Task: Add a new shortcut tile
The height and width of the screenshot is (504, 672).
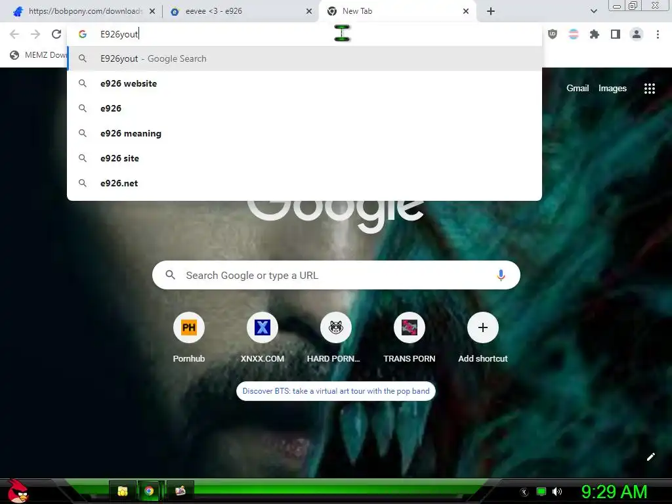Action: pyautogui.click(x=483, y=338)
